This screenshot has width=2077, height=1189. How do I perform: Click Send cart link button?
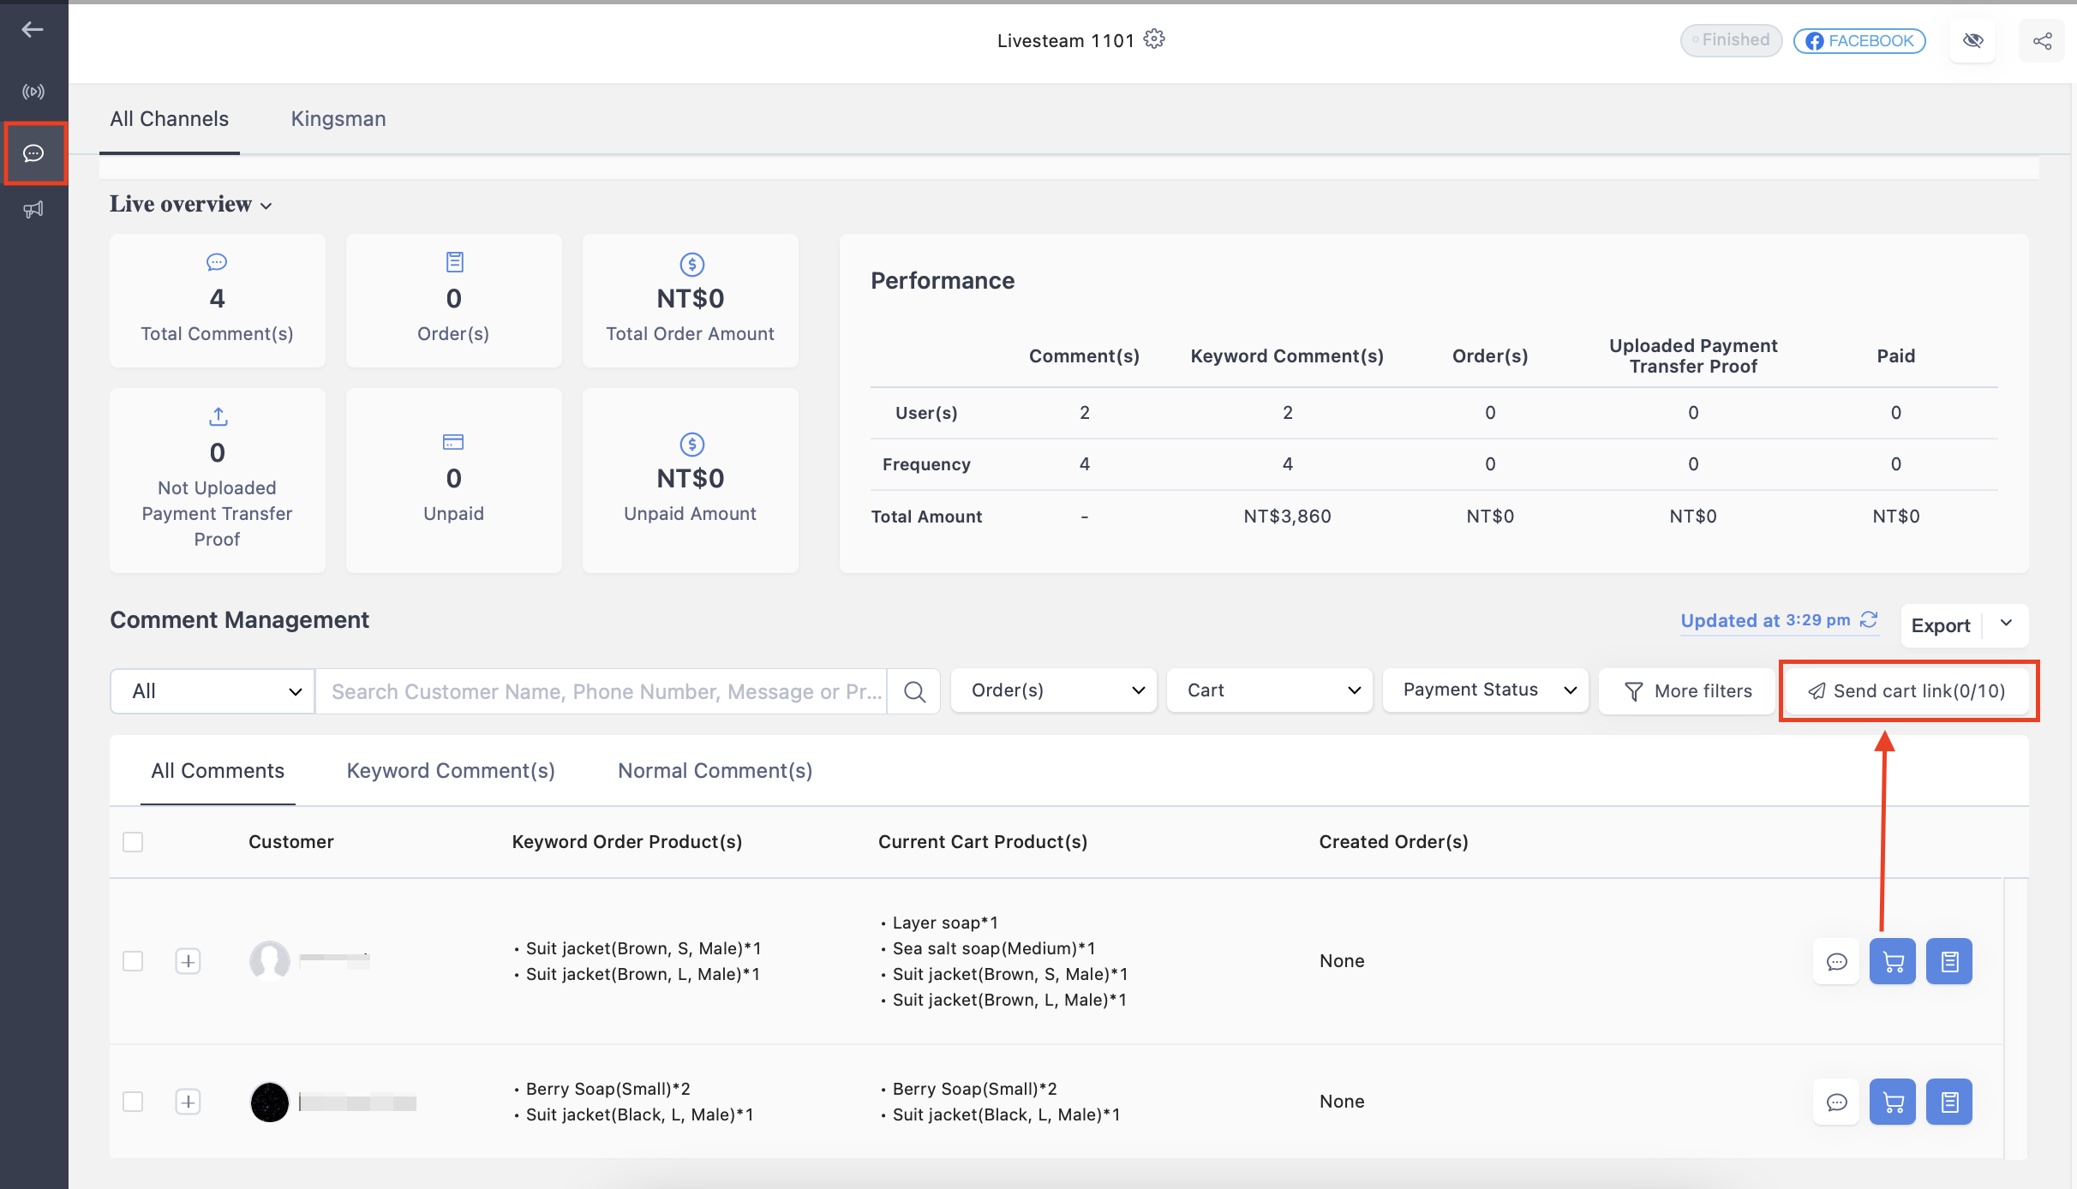pyautogui.click(x=1907, y=690)
